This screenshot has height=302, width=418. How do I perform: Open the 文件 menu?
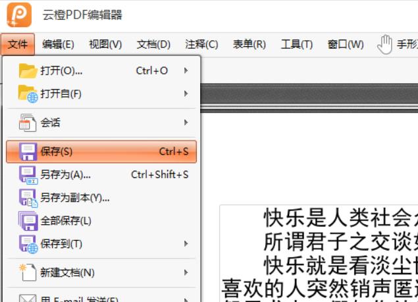pyautogui.click(x=18, y=44)
